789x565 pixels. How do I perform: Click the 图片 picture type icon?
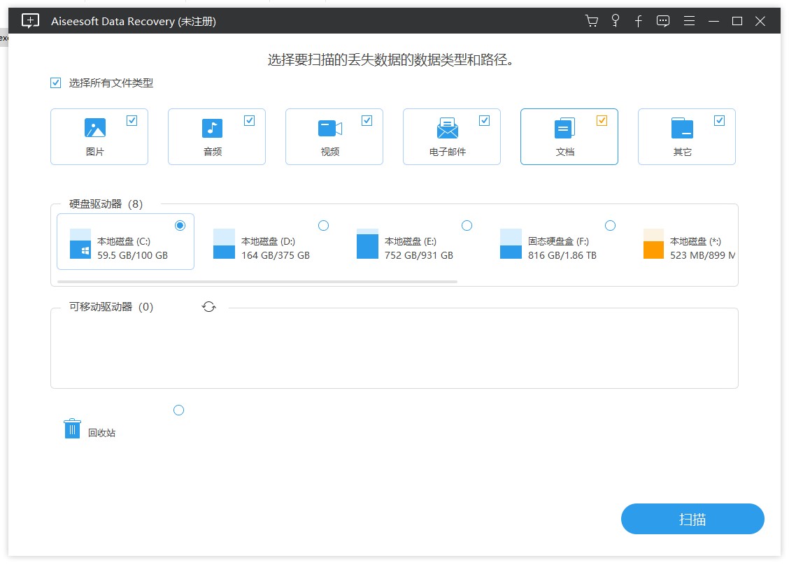pos(95,128)
